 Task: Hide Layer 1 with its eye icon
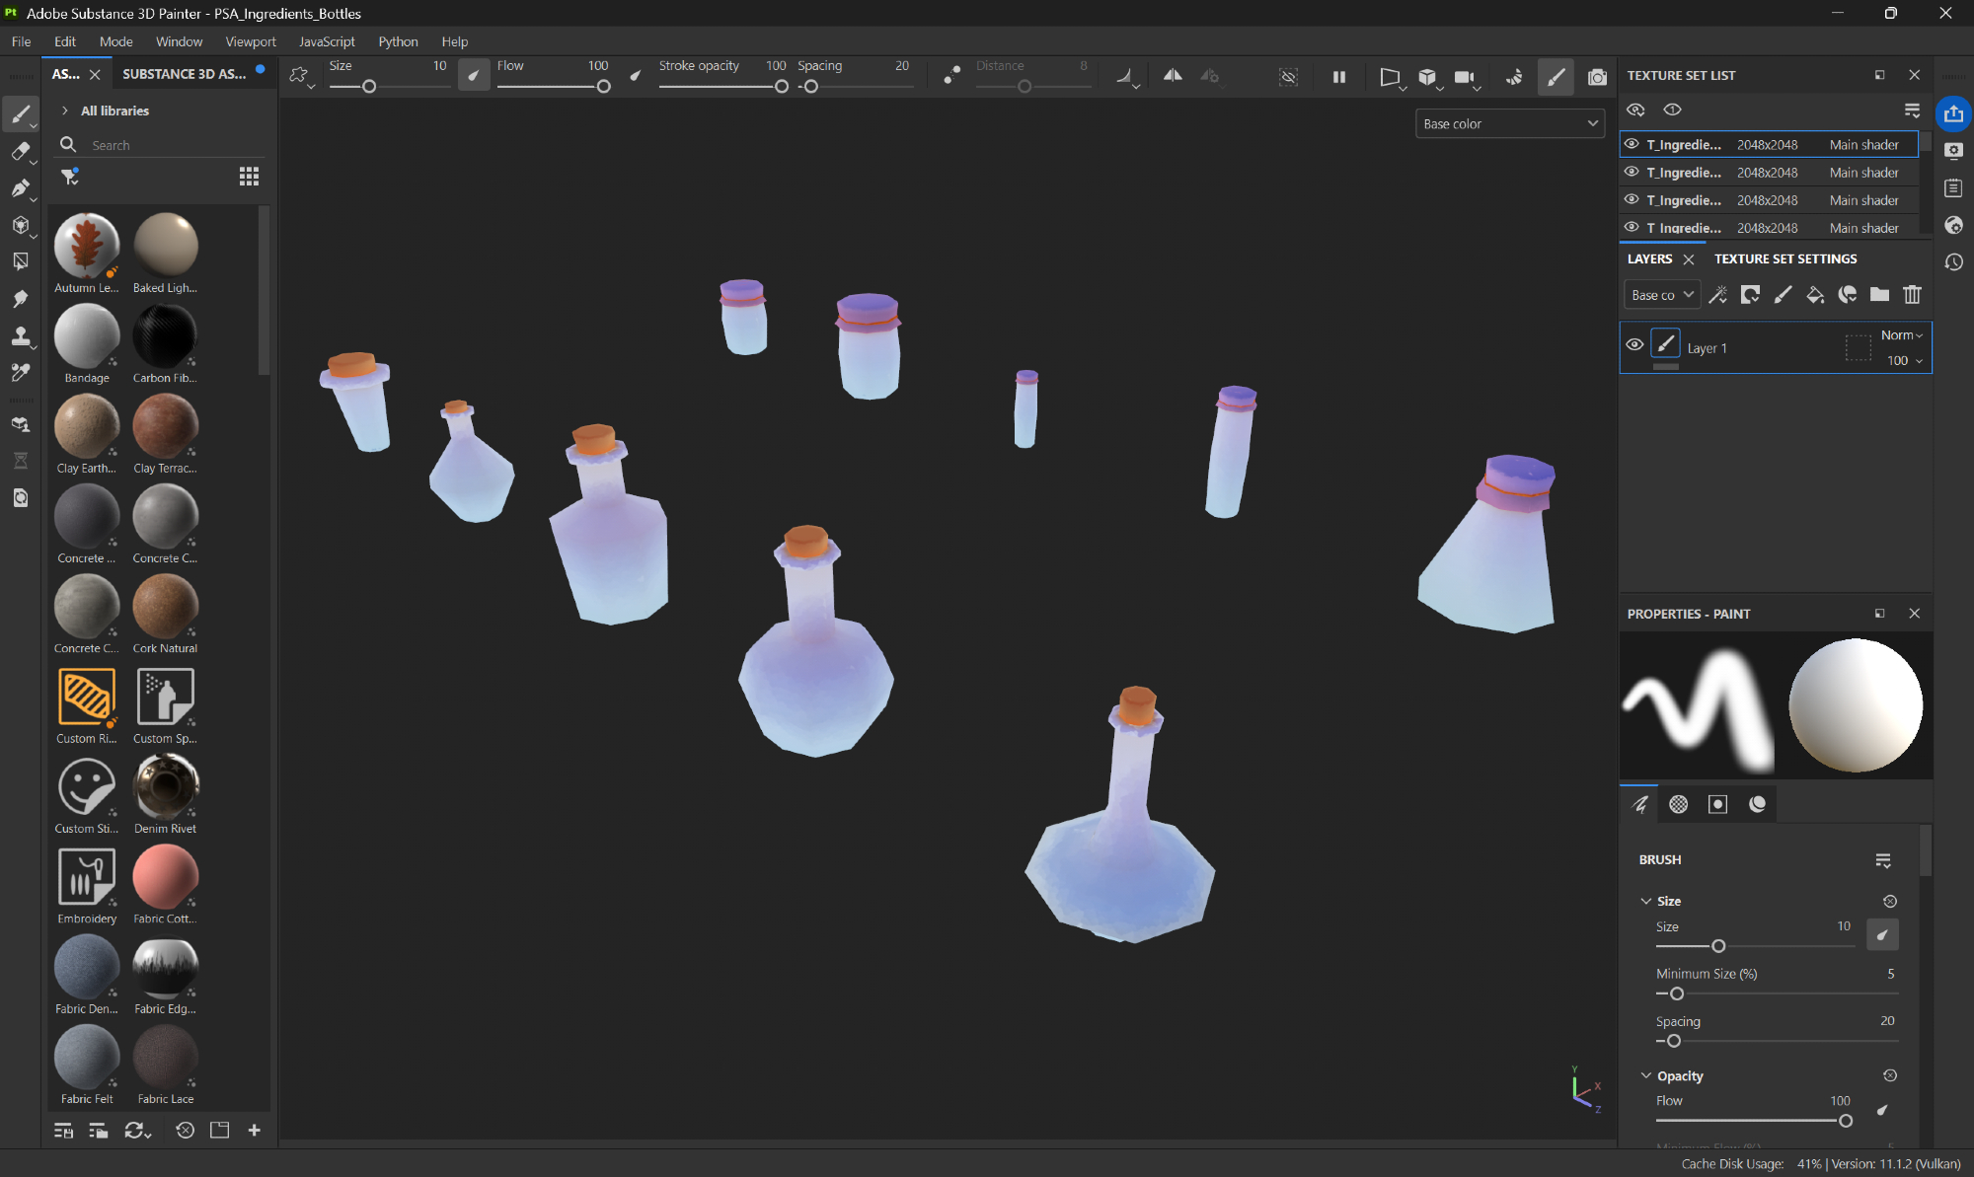pos(1634,344)
